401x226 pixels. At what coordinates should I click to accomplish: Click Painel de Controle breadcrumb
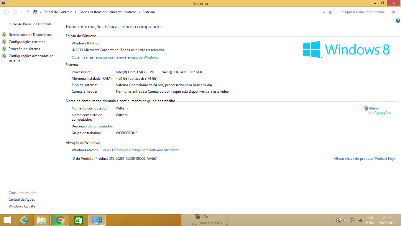[x=58, y=12]
